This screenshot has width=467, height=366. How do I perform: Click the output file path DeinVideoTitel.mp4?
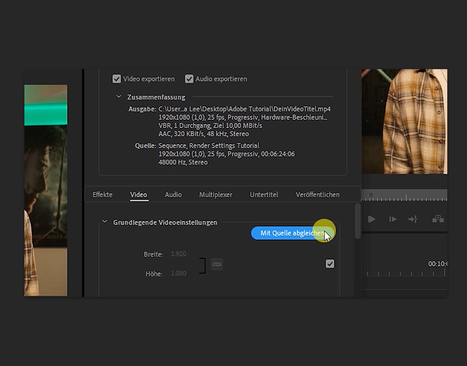[244, 109]
